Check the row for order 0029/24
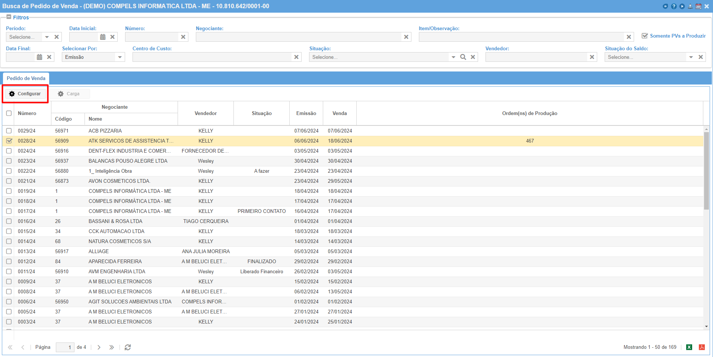713x357 pixels. (9, 131)
